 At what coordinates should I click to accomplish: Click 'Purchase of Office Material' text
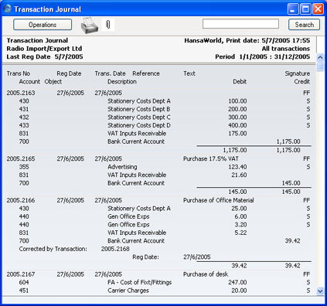219,200
